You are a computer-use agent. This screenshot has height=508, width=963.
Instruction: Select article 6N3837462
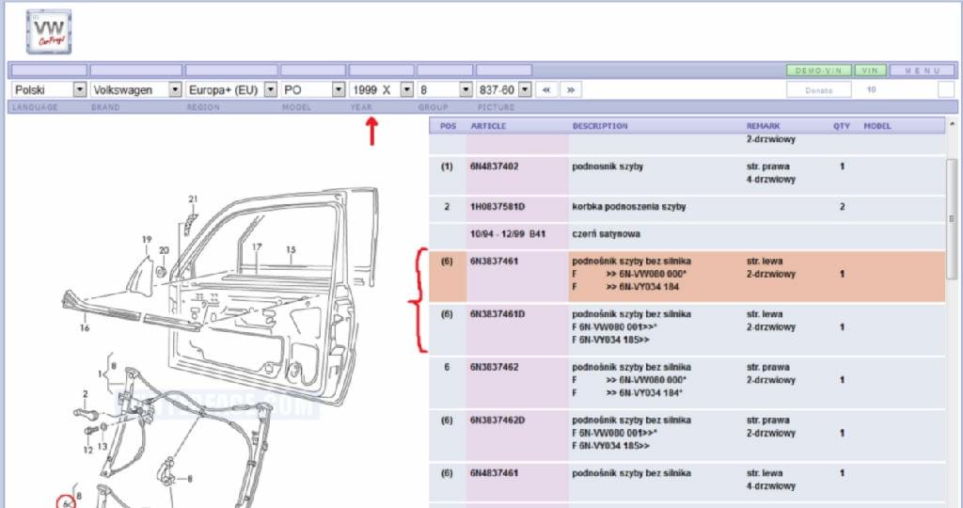pyautogui.click(x=495, y=367)
